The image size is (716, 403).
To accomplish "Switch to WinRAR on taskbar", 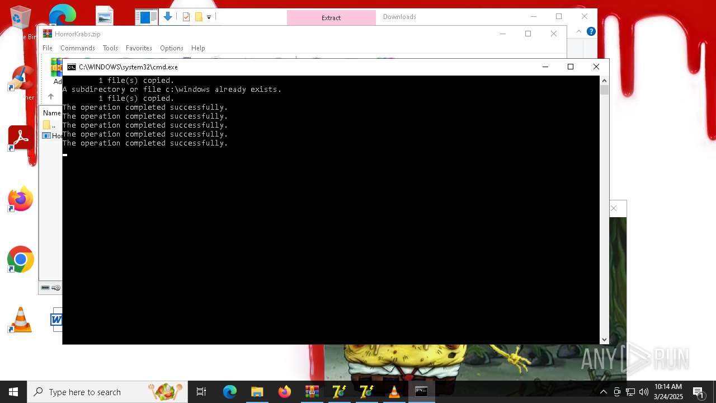I will pyautogui.click(x=312, y=392).
